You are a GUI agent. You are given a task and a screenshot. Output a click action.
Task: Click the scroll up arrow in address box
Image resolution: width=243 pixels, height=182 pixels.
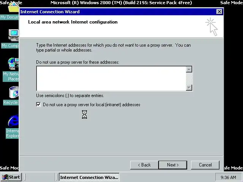(189, 69)
